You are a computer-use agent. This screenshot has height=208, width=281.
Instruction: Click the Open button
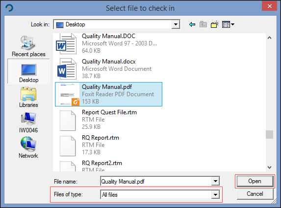click(255, 181)
